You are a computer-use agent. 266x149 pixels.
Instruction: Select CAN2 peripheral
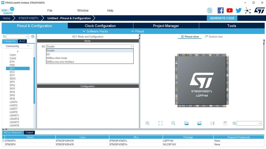13,58
